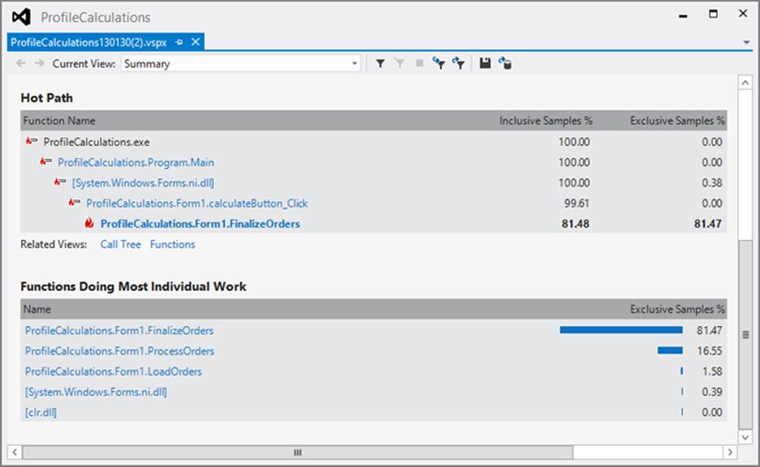Click hot path arrow icon beside Hot Path's [System.Windows.Forms.ni.dll]
Viewport: 760px width, 467px height.
(60, 182)
